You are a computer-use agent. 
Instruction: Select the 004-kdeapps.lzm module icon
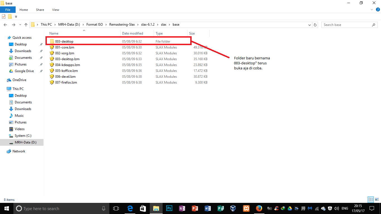click(52, 65)
